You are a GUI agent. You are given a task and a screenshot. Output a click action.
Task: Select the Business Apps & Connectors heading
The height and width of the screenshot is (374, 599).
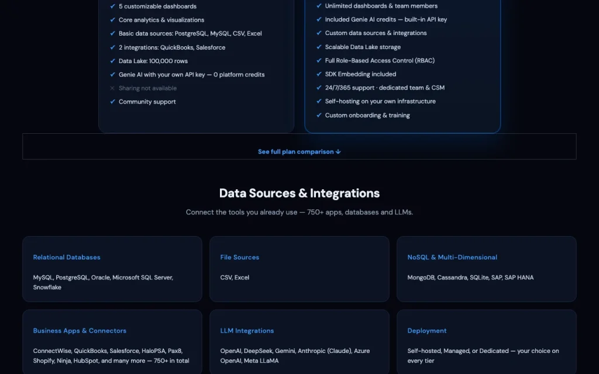click(80, 331)
